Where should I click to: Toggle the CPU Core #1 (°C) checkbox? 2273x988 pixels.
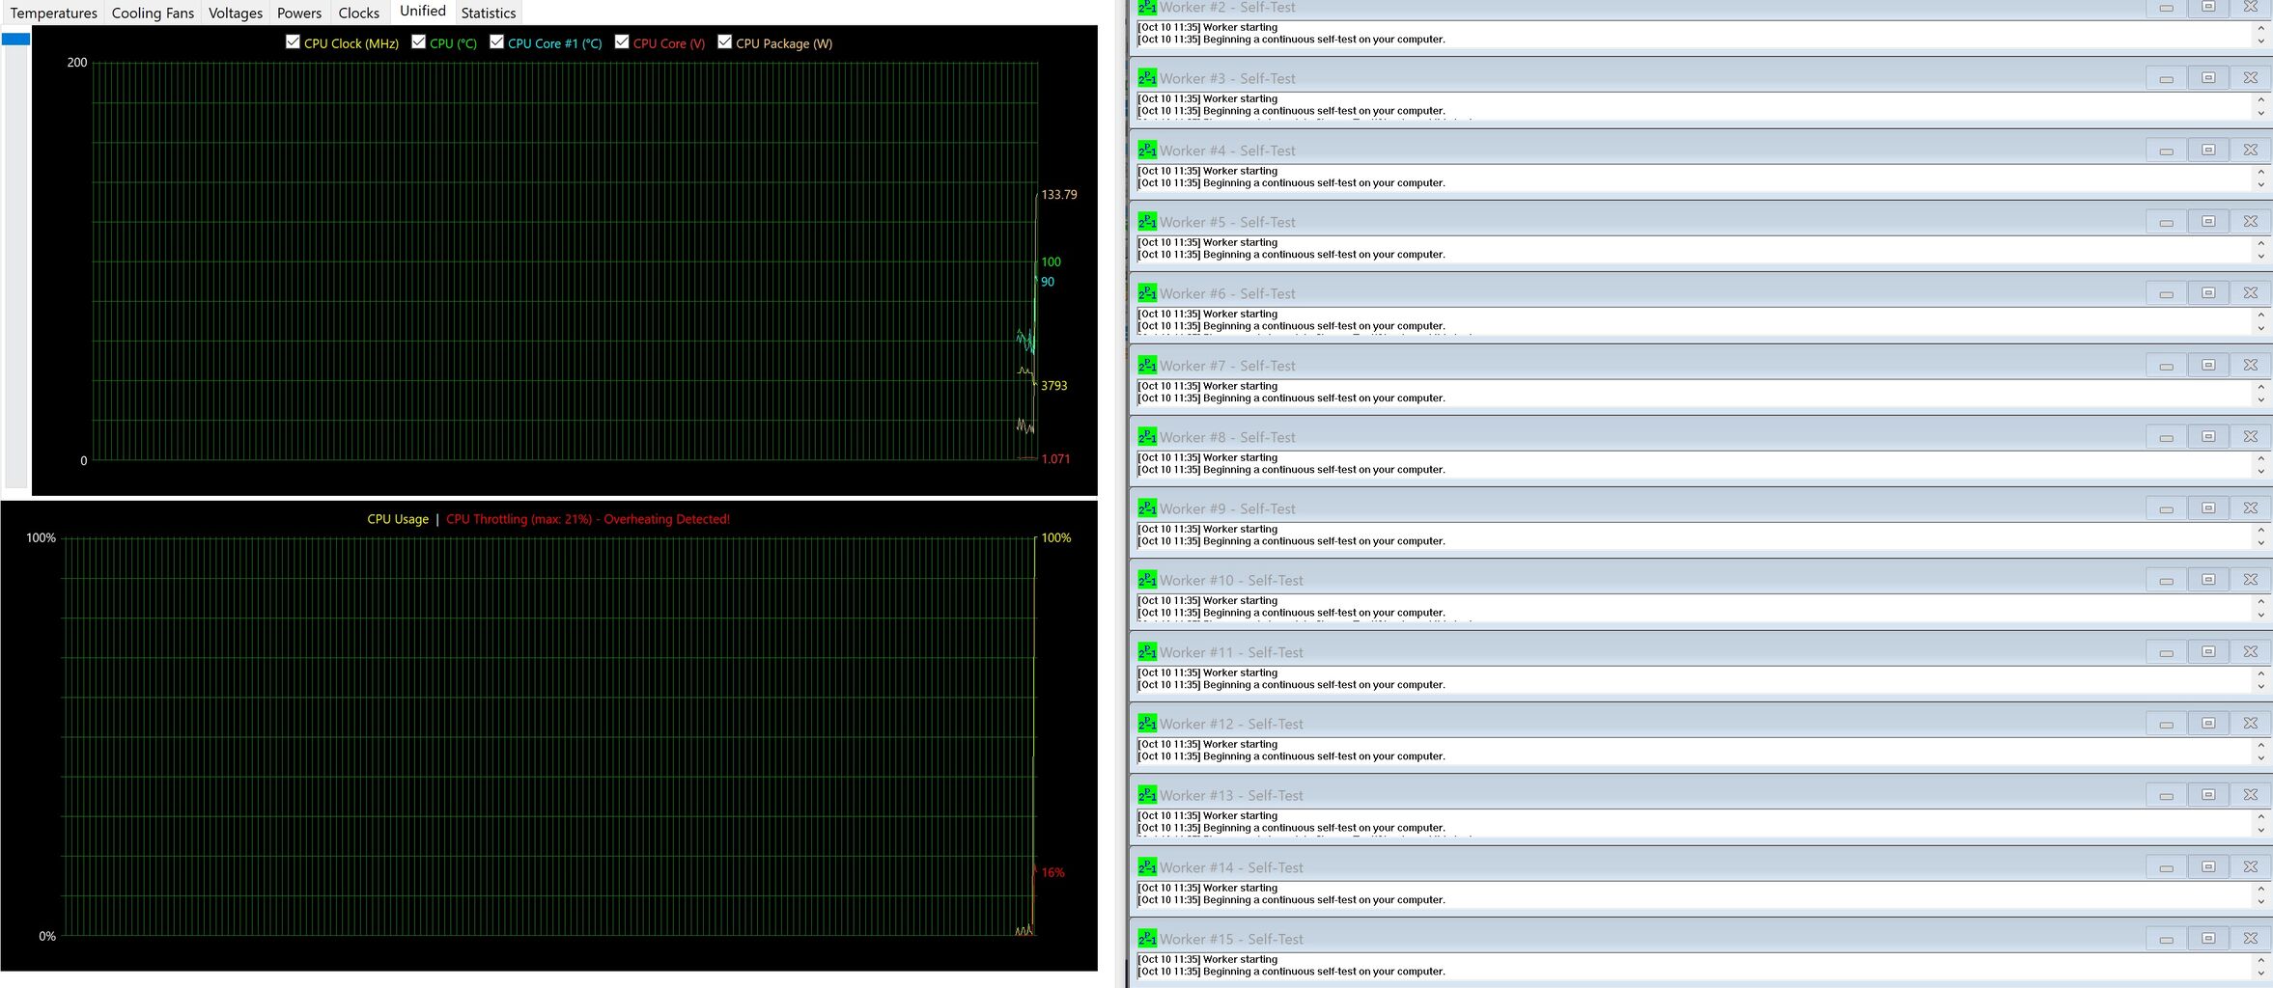click(x=496, y=41)
